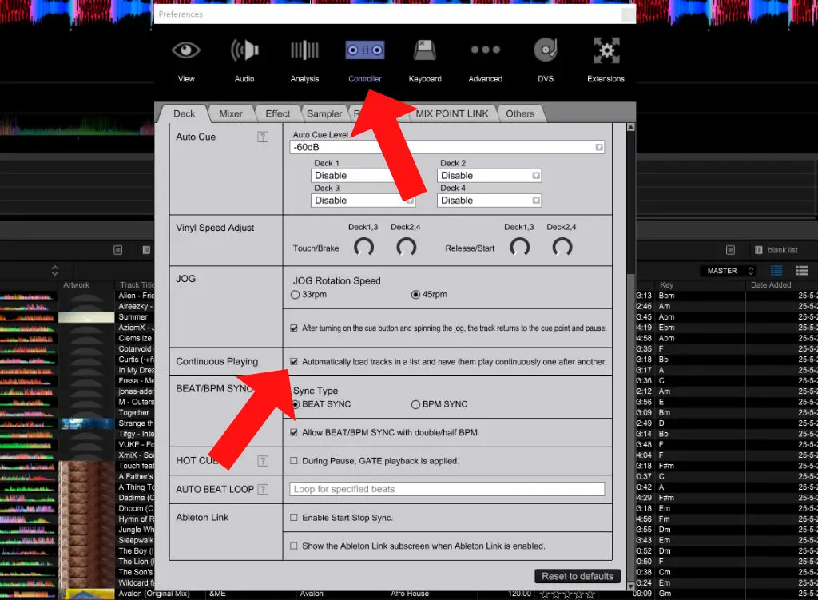Open the Auto Cue Level dropdown
The height and width of the screenshot is (600, 818).
[598, 147]
